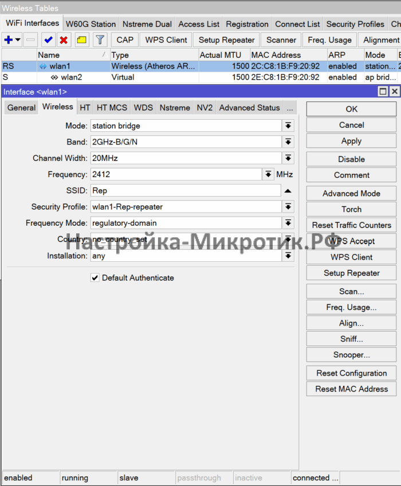This screenshot has height=486, width=401.
Task: Click the Scanner toolbar button
Action: click(x=281, y=40)
